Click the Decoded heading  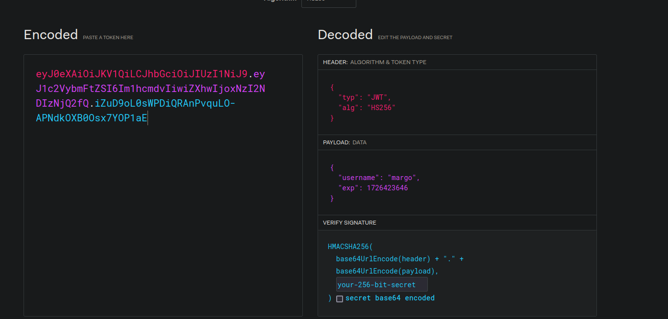pyautogui.click(x=346, y=35)
